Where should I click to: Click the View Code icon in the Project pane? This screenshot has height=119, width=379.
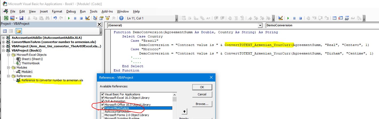pyautogui.click(x=5, y=31)
